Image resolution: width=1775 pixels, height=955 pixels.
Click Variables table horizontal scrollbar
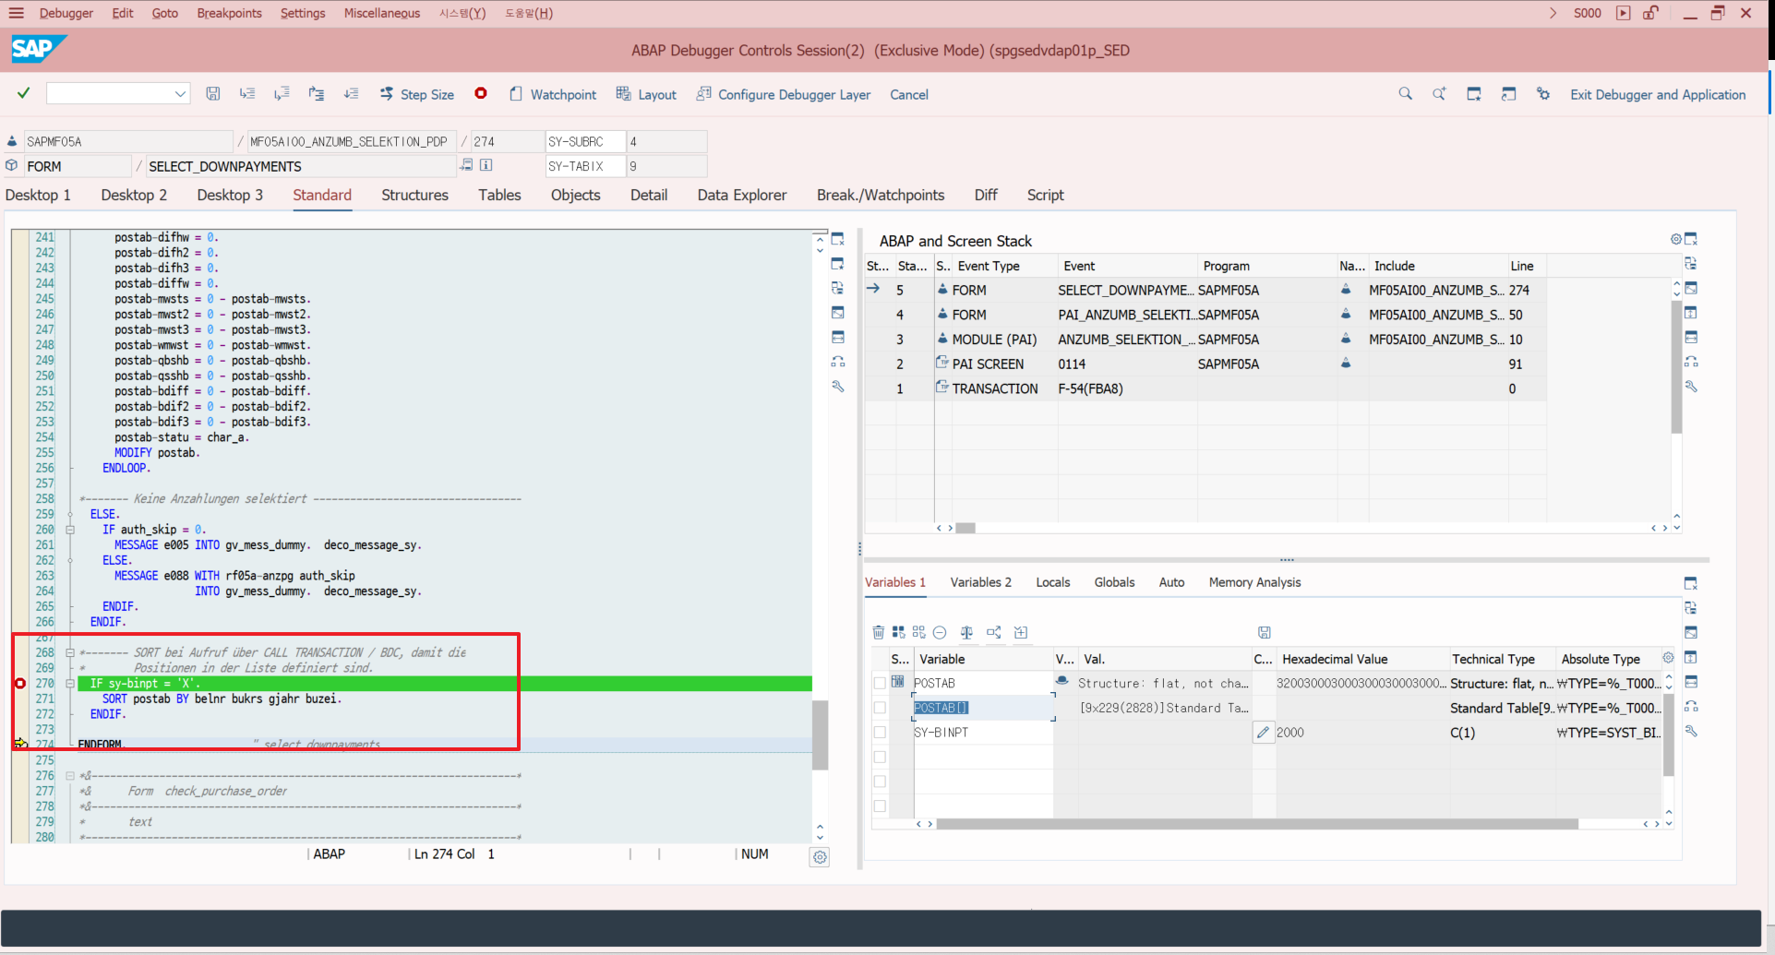[1256, 824]
